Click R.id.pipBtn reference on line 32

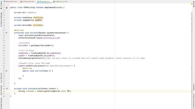click(47, 56)
